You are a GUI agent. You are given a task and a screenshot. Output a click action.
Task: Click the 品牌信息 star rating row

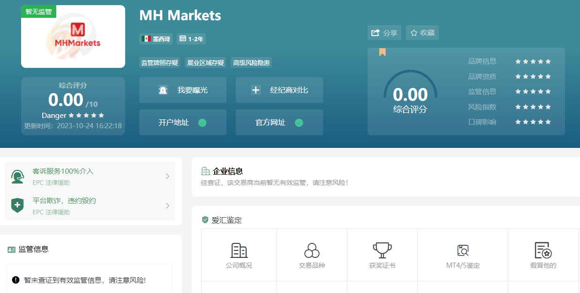(x=533, y=61)
